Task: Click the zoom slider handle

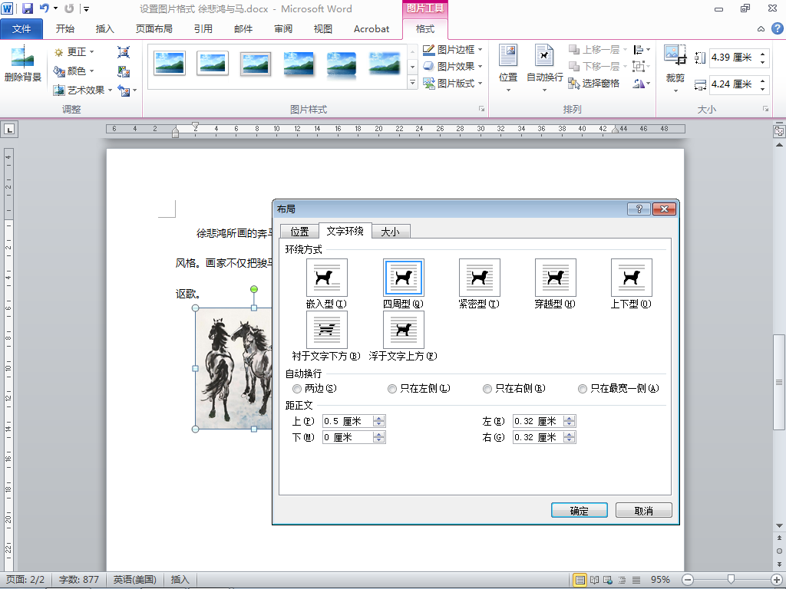Action: [732, 580]
